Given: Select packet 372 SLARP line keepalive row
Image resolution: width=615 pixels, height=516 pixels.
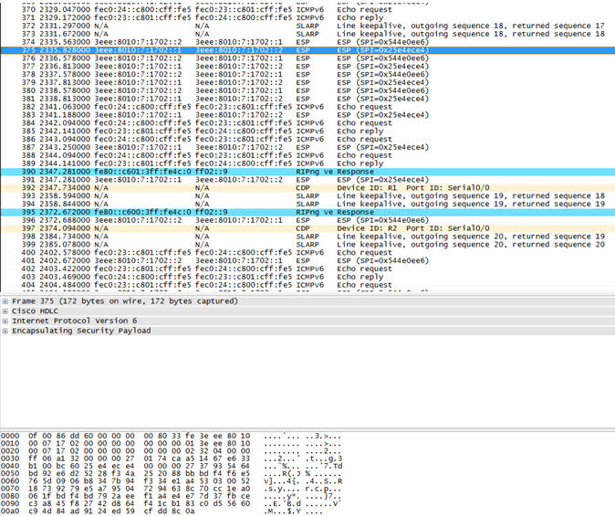Looking at the screenshot, I should [x=307, y=26].
